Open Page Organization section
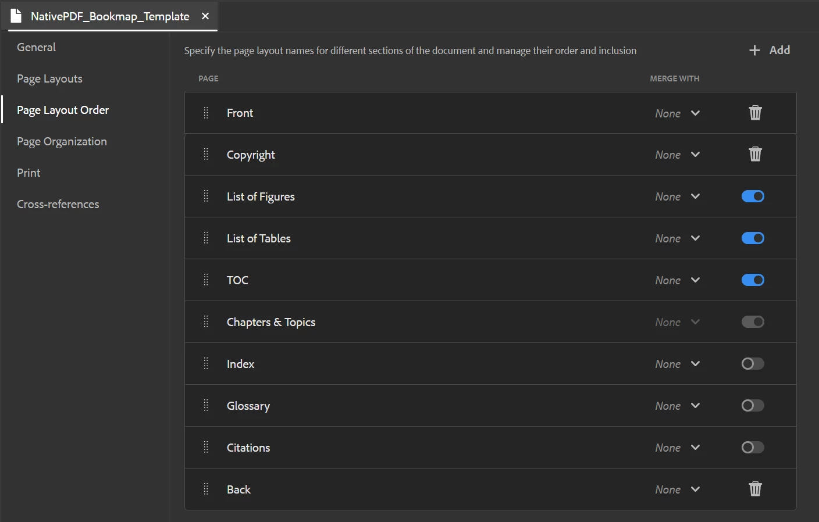 62,141
